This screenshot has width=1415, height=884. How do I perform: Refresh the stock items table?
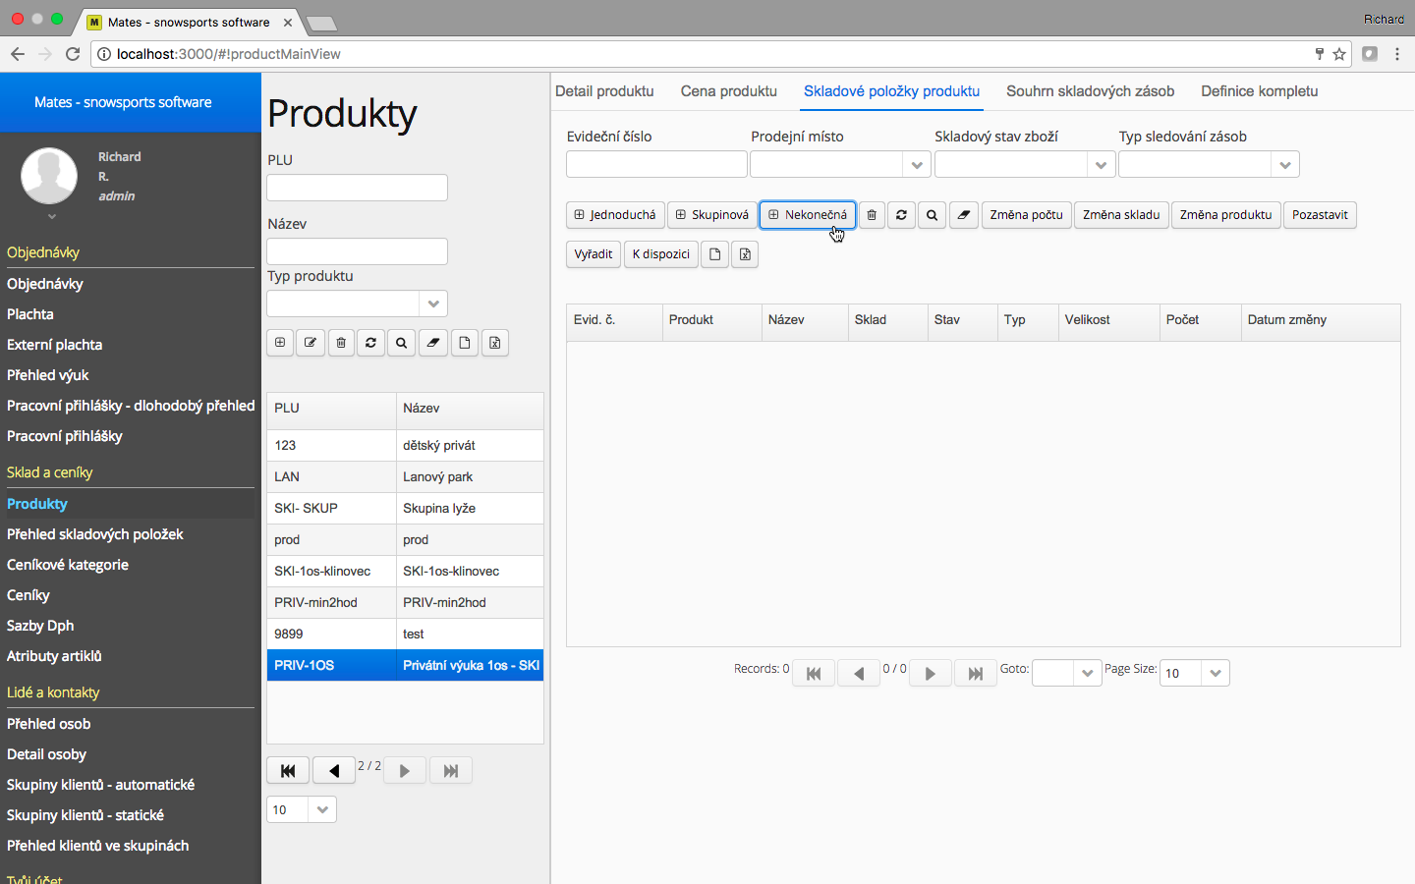point(901,215)
